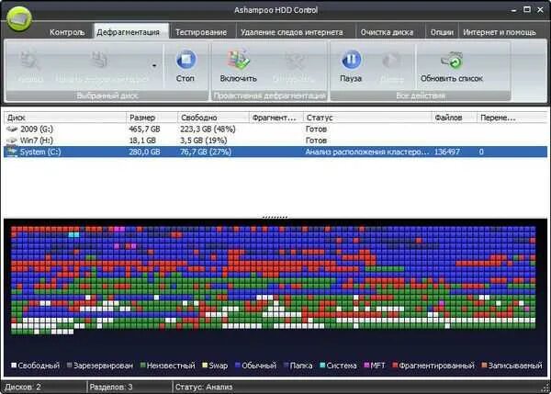Image resolution: width=551 pixels, height=394 pixels.
Task: Click the orange Записываемый legend swatch
Action: coord(484,366)
